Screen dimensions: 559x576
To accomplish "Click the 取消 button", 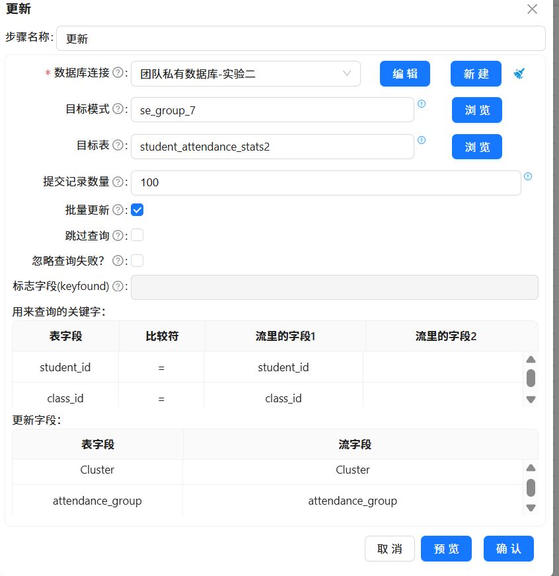I will tap(390, 548).
